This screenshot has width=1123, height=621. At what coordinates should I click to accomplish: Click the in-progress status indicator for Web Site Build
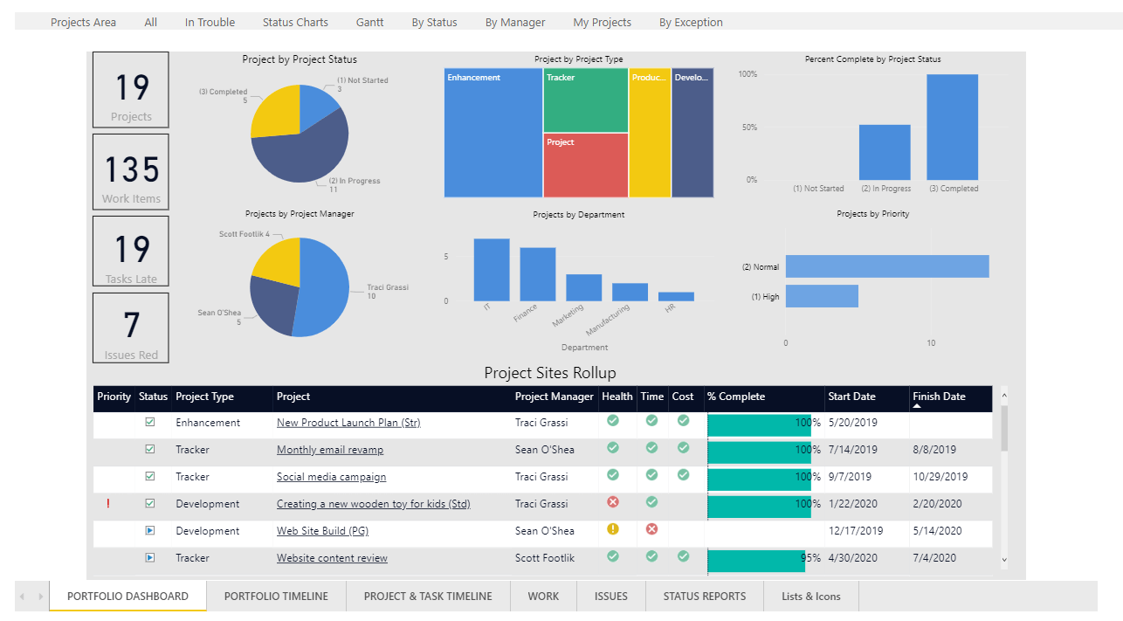coord(149,530)
